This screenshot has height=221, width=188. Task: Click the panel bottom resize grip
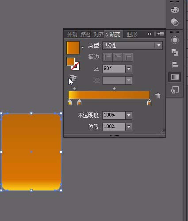pyautogui.click(x=114, y=136)
